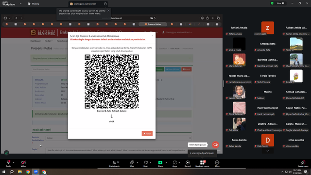Open volume control in system tray
This screenshot has height=175, width=311.
point(290,172)
